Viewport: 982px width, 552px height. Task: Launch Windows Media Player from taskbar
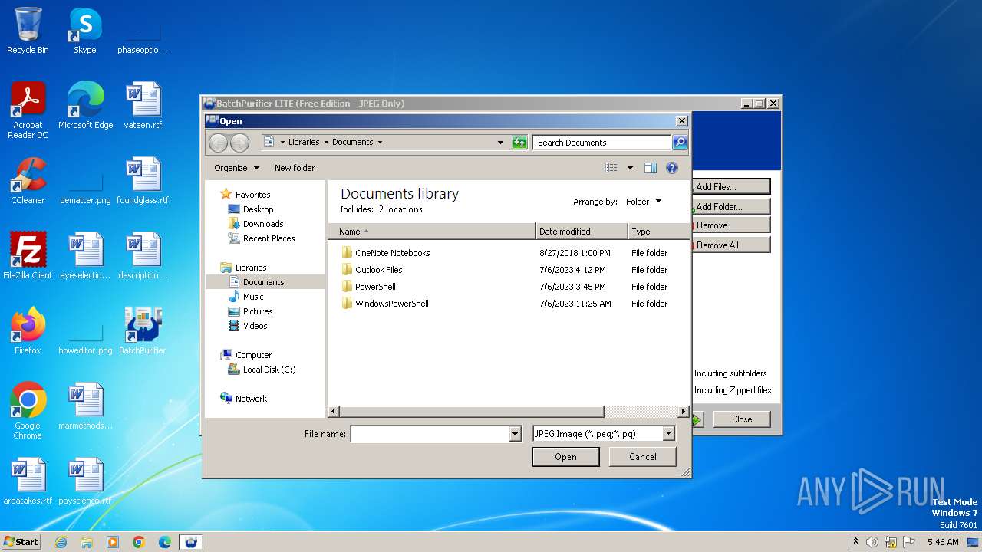pyautogui.click(x=113, y=542)
